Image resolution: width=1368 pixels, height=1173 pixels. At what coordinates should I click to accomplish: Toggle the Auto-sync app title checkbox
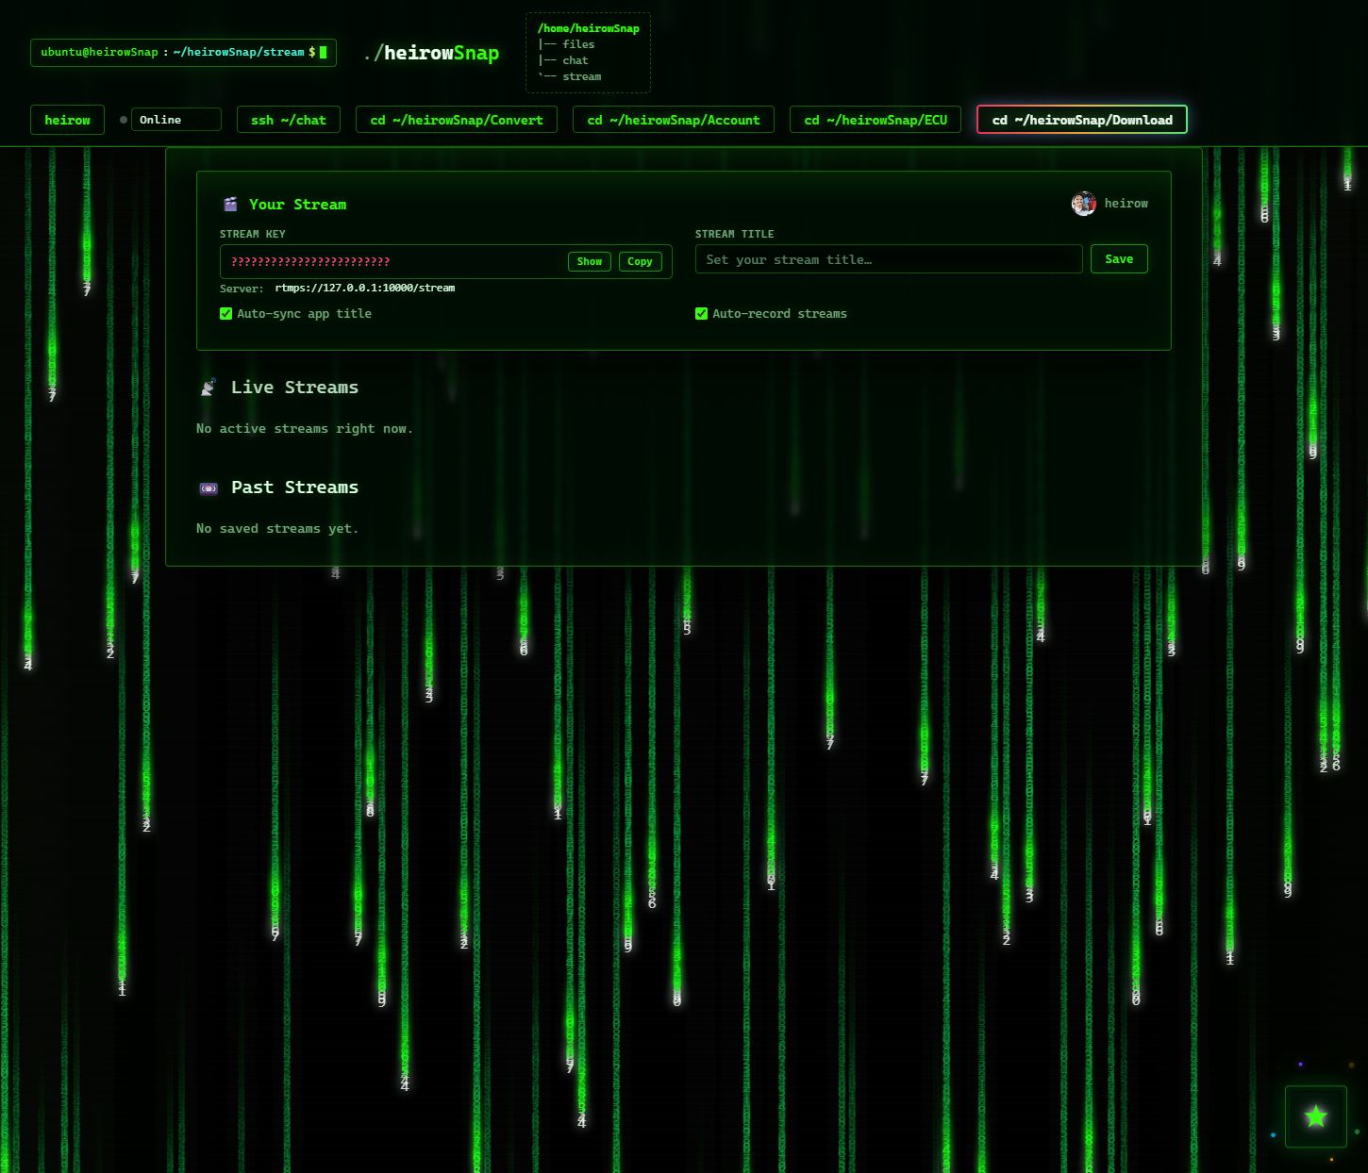click(x=225, y=314)
